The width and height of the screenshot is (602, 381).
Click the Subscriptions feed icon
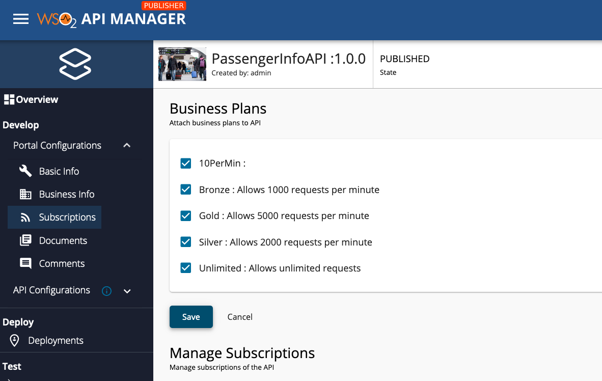click(x=25, y=217)
